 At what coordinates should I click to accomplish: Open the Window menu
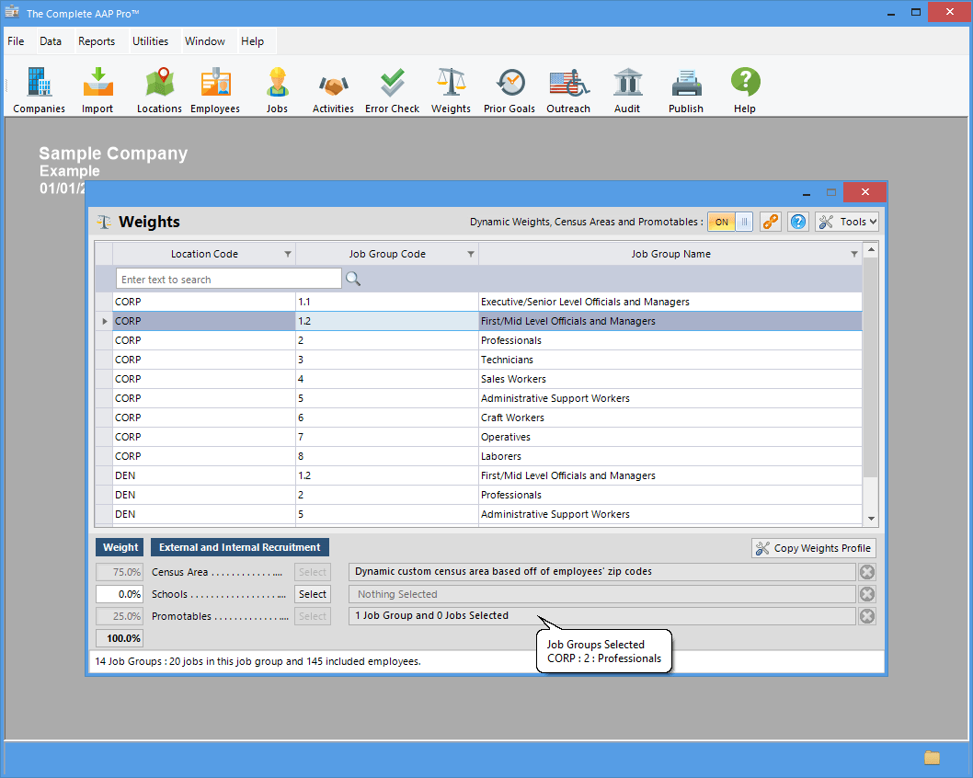click(205, 41)
